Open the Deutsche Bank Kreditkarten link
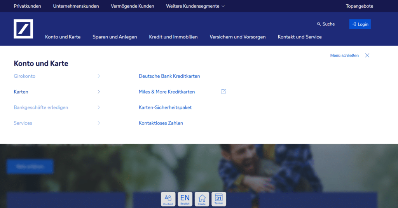Viewport: 398px width, 208px height. [169, 76]
